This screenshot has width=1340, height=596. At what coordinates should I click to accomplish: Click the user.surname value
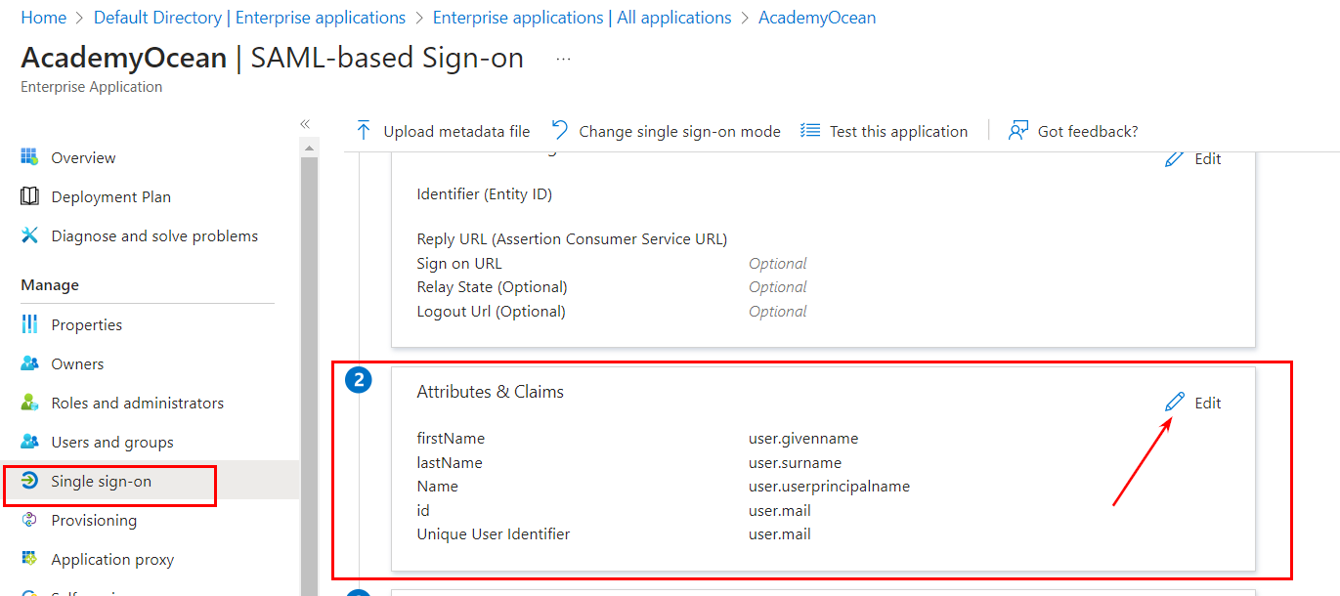click(795, 462)
